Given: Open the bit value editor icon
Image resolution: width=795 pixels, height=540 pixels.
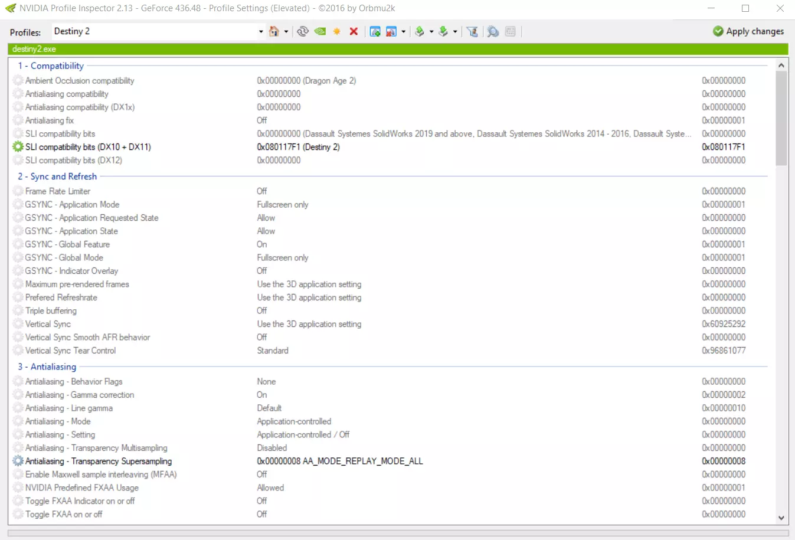Looking at the screenshot, I should [511, 31].
